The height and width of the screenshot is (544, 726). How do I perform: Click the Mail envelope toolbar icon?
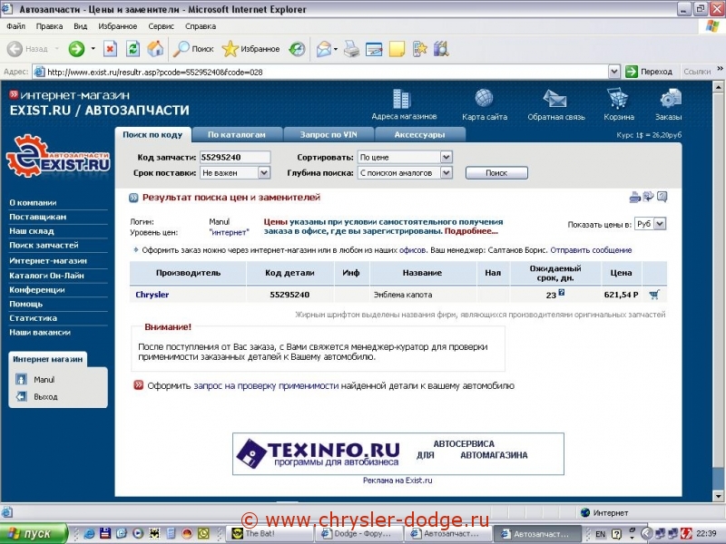[x=324, y=49]
